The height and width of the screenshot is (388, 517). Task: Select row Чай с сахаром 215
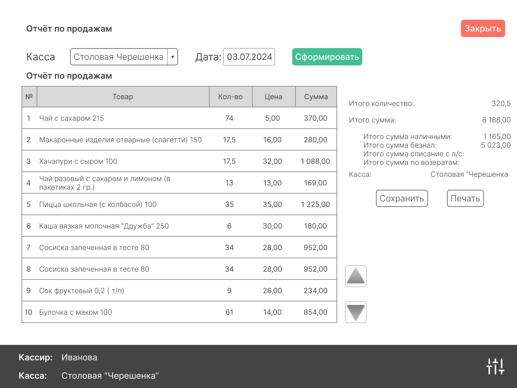[x=179, y=118]
